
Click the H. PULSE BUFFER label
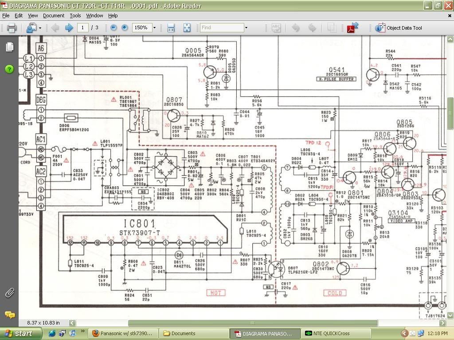(336, 79)
